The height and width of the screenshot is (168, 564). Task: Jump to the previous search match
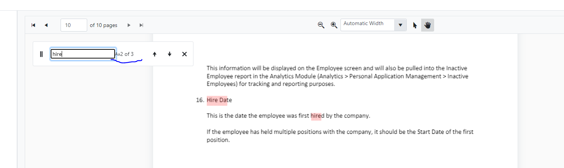click(x=155, y=54)
